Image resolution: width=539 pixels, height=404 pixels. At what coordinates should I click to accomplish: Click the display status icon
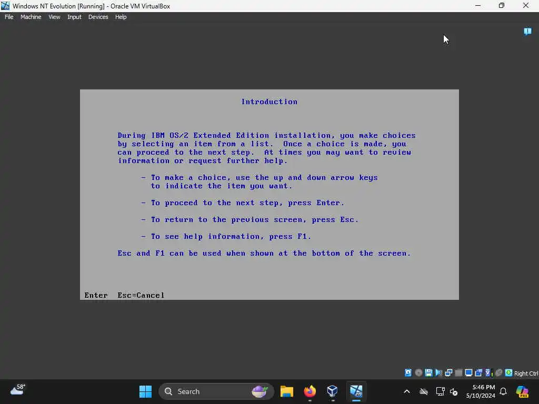468,373
